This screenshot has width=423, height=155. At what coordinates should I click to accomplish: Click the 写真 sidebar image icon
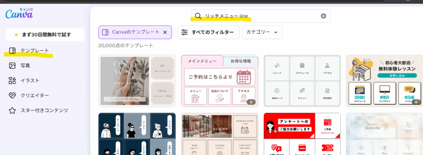pyautogui.click(x=12, y=65)
